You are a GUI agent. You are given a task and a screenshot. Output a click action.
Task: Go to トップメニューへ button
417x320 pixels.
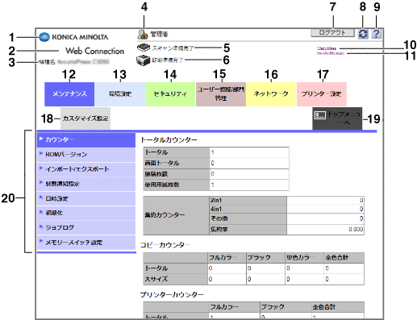[337, 118]
